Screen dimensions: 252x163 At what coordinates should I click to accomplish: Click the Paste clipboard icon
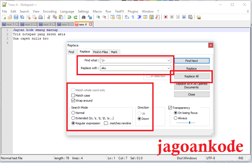tap(61, 17)
